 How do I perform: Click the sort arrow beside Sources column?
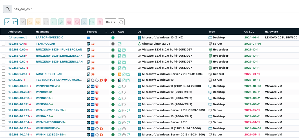tap(106, 32)
